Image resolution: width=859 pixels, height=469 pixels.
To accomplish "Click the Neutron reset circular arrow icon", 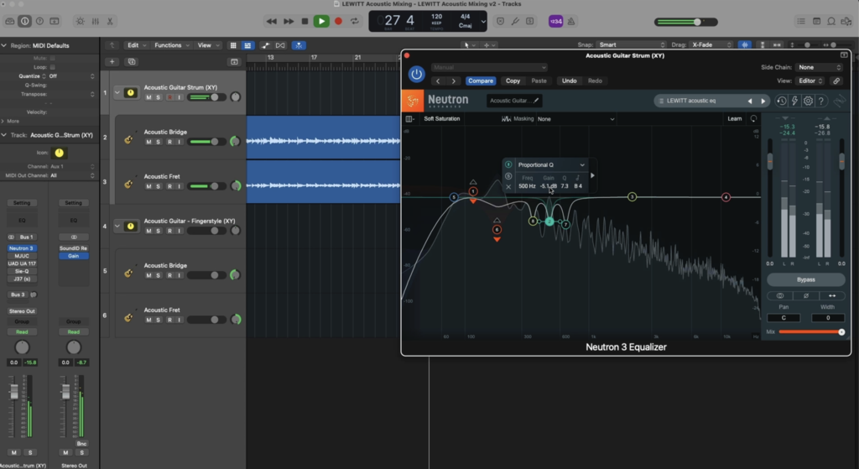I will coord(754,119).
